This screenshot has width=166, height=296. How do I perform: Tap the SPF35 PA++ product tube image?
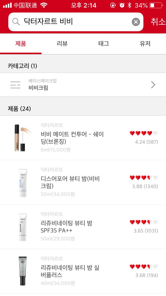[x=22, y=227]
